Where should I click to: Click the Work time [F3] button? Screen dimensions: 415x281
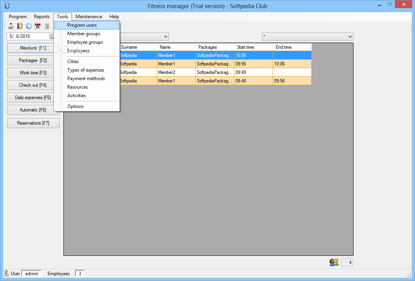(x=31, y=73)
